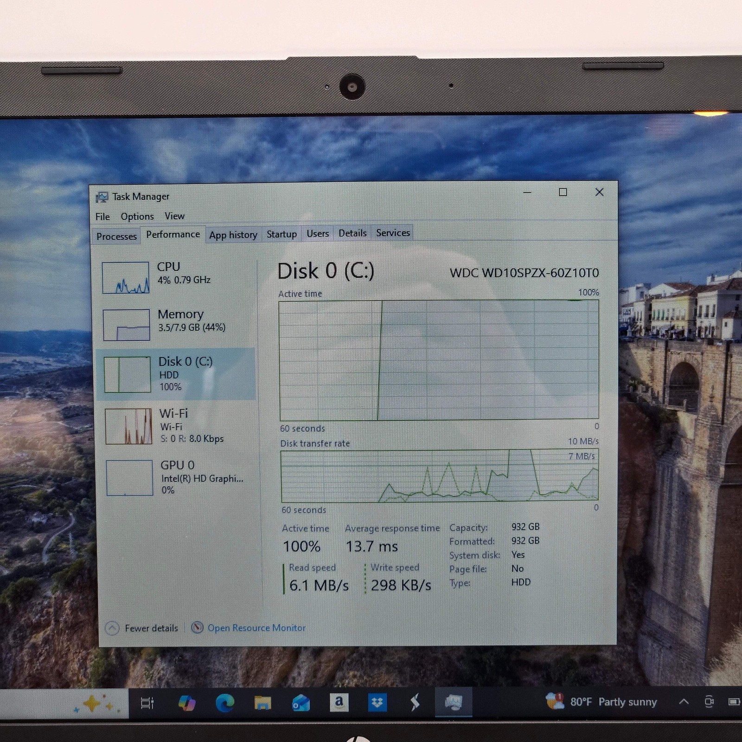Open the View menu

(174, 216)
